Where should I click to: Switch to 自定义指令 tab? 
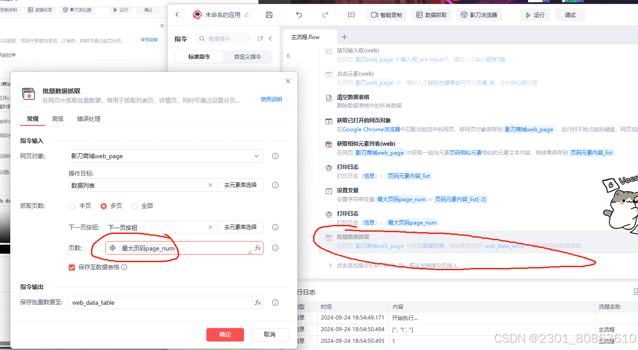click(248, 57)
